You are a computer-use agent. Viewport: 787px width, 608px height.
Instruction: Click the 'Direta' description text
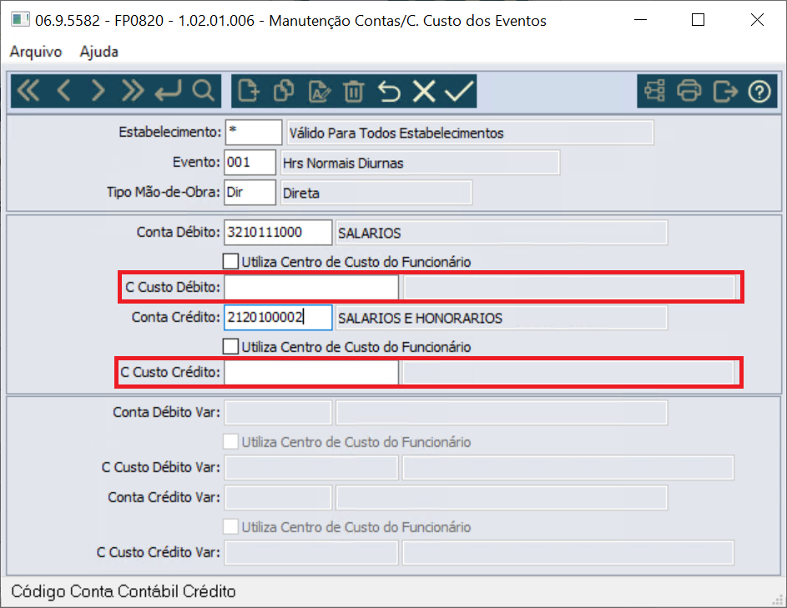click(301, 193)
